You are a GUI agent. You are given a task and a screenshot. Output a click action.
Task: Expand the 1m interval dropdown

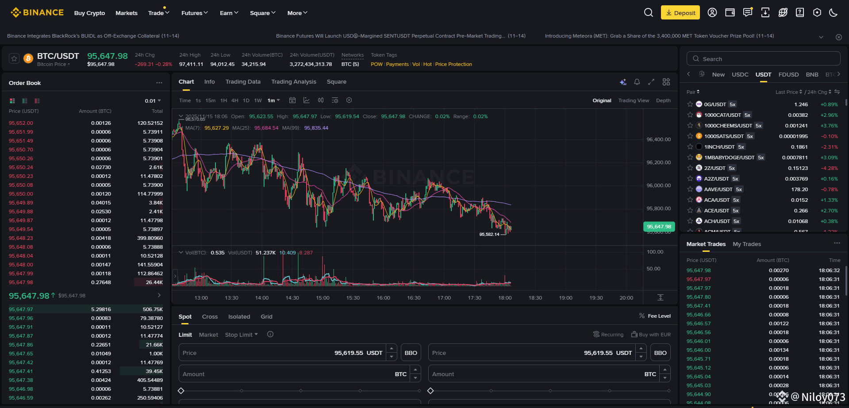pyautogui.click(x=273, y=100)
